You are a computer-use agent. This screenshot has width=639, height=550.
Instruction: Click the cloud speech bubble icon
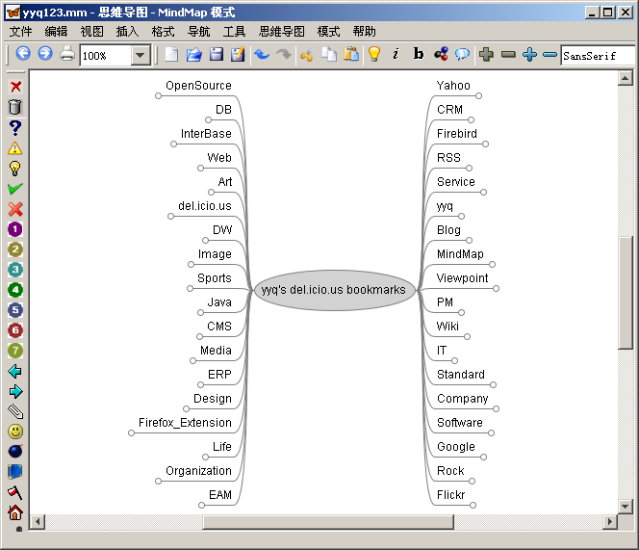(x=463, y=54)
